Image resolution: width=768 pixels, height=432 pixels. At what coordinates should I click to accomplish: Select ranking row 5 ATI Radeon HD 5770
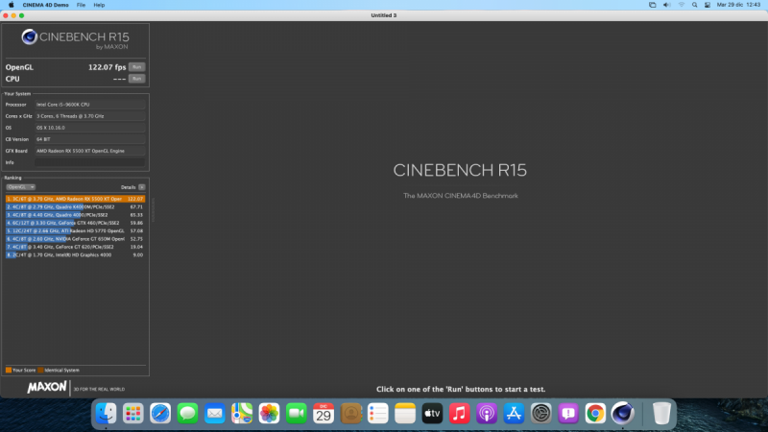coord(75,230)
